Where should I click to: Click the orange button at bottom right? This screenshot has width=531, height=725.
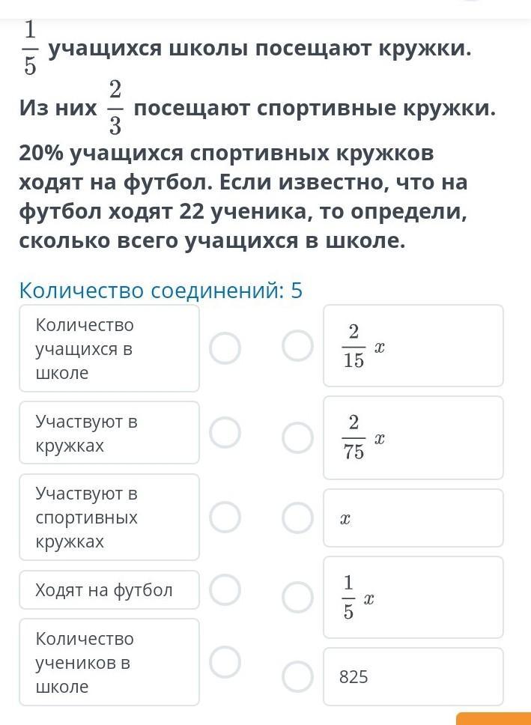tap(494, 718)
